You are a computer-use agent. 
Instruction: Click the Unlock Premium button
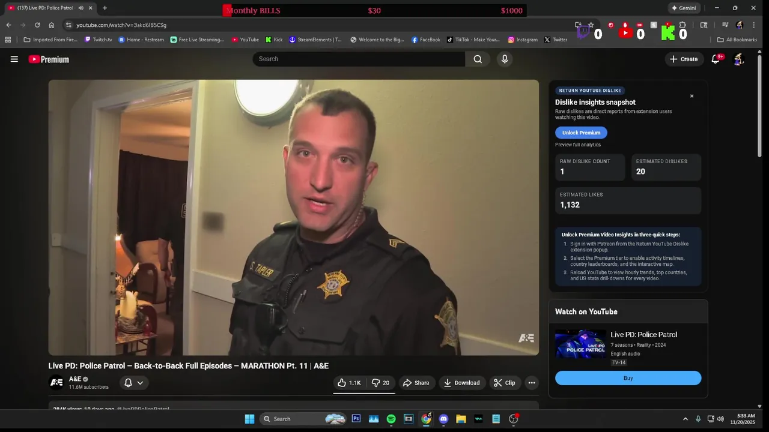click(581, 133)
